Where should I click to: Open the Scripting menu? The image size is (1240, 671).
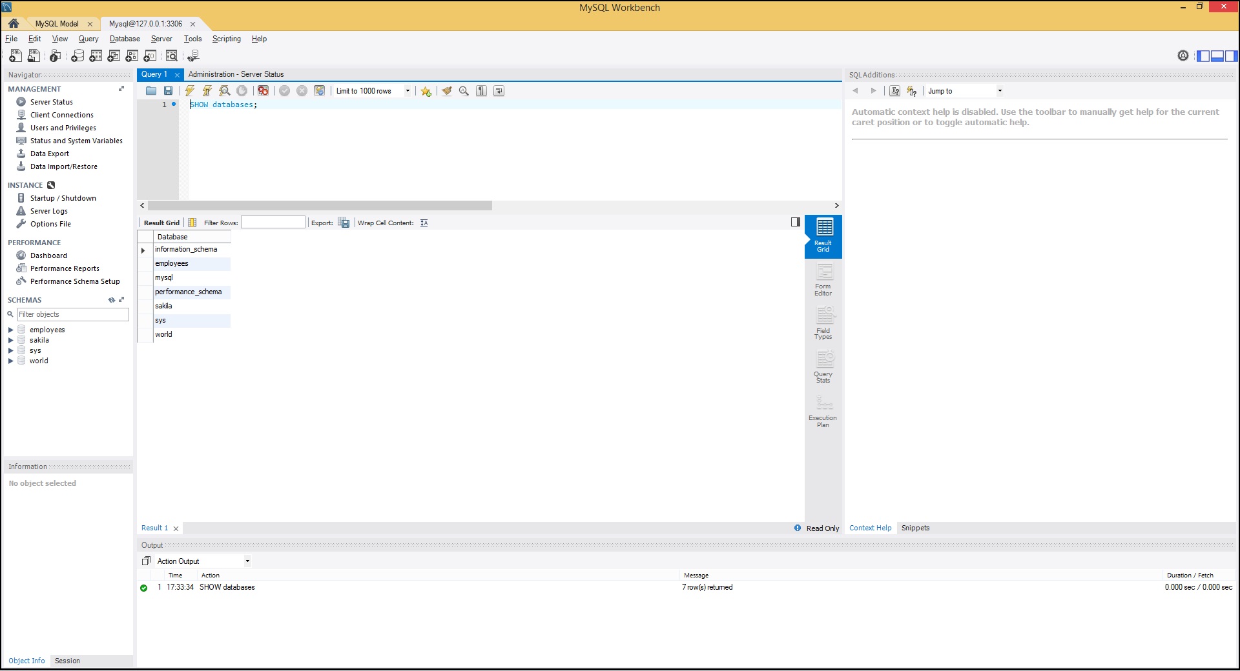227,39
